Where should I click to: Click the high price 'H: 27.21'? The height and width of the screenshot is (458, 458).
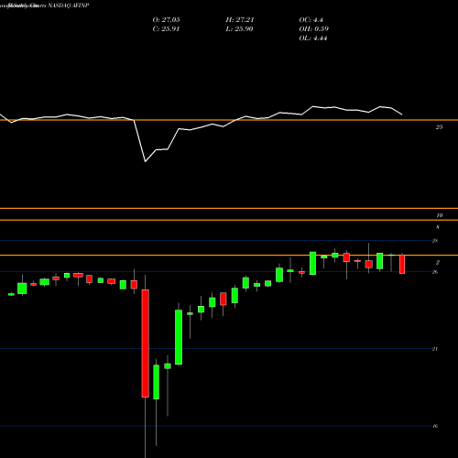tap(240, 20)
